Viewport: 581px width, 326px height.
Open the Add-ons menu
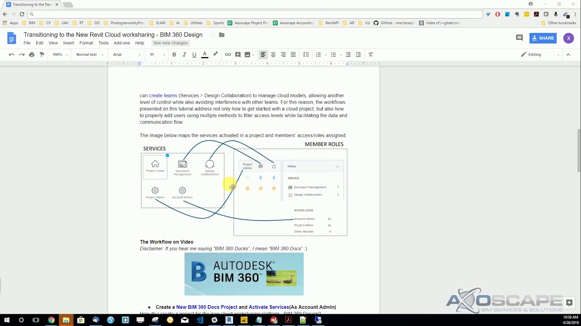pos(122,43)
